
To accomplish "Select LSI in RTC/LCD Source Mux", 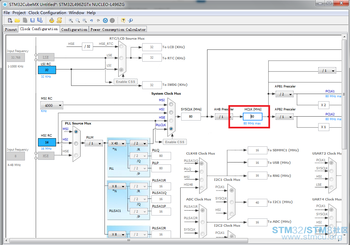I will pos(121,70).
